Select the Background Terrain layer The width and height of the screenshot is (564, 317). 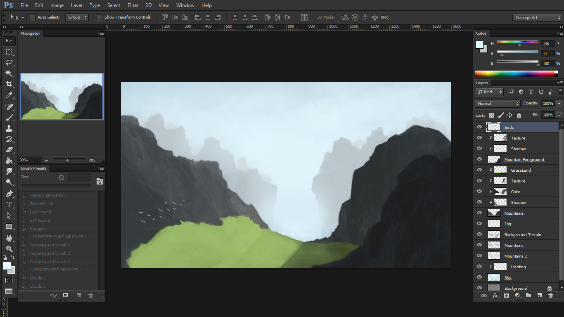tap(522, 234)
